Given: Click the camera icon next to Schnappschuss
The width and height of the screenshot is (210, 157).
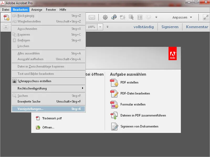Looking at the screenshot, I should coord(14,81).
